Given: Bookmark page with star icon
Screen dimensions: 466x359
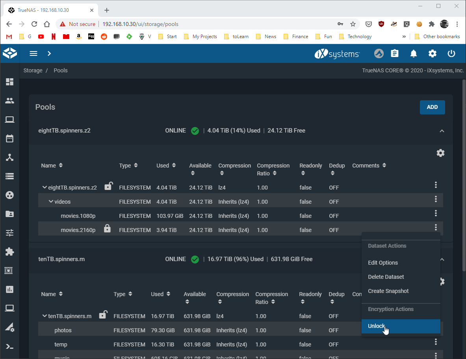Looking at the screenshot, I should click(353, 24).
